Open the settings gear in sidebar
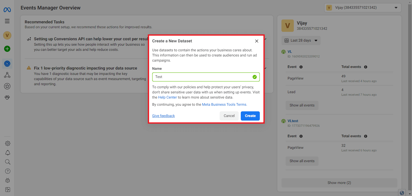This screenshot has height=196, width=412. coord(8,143)
